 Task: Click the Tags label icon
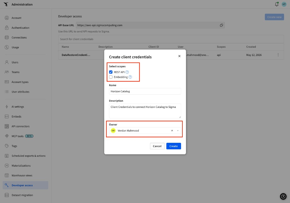click(7, 146)
